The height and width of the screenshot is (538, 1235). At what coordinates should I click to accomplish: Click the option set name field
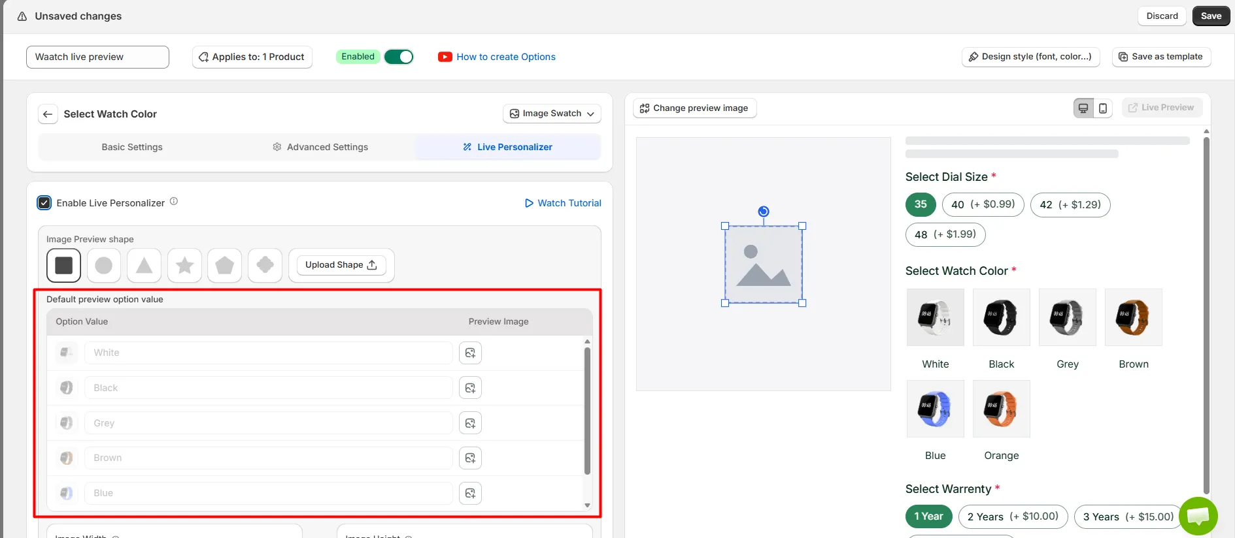pos(97,57)
